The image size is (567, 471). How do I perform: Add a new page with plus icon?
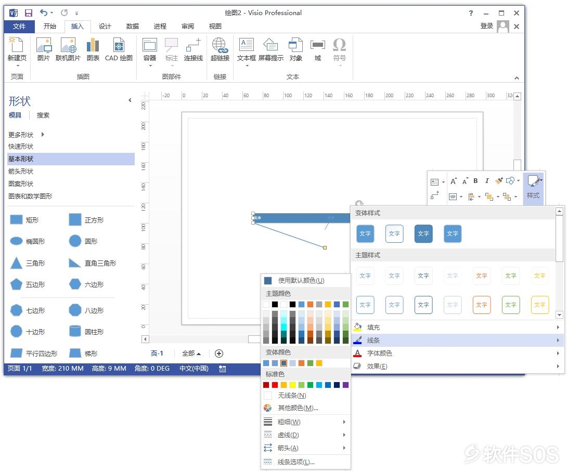click(x=219, y=354)
